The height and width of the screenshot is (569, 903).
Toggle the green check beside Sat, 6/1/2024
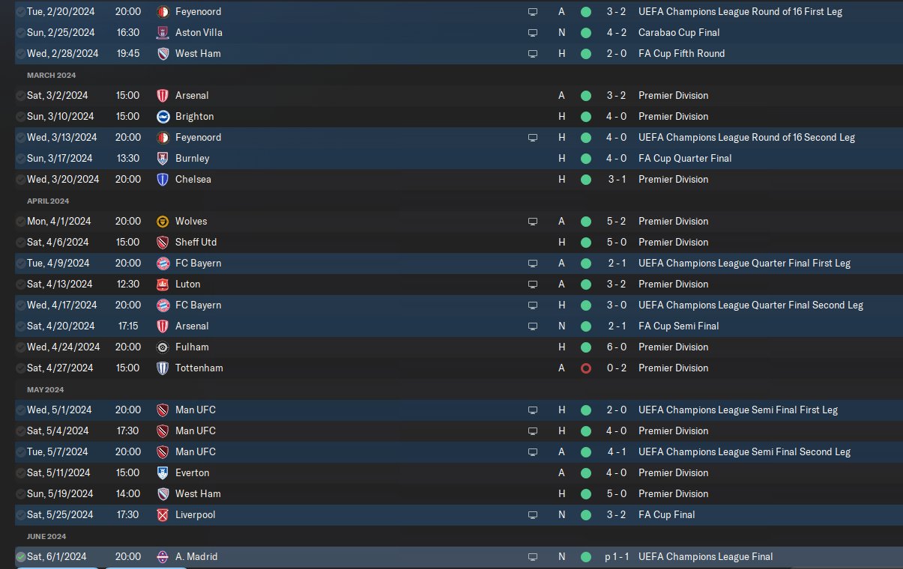(x=20, y=557)
